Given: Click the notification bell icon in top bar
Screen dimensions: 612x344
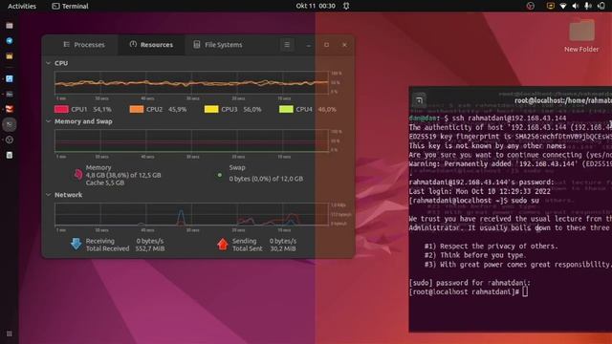Looking at the screenshot, I should click(346, 6).
